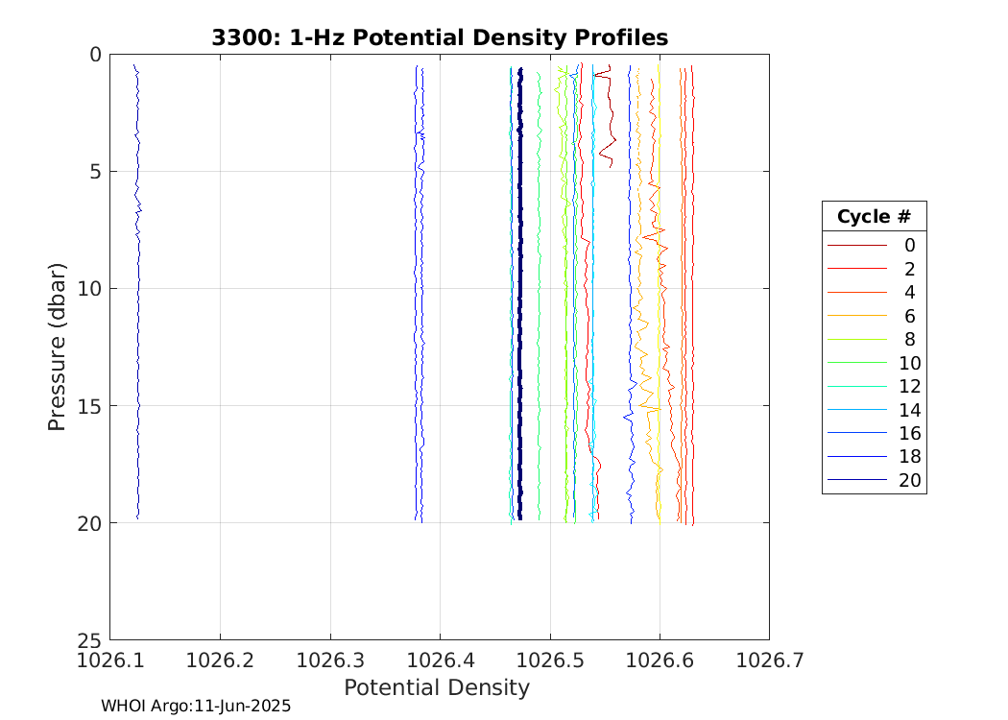Click x-axis tick label 1026.5

(x=550, y=660)
